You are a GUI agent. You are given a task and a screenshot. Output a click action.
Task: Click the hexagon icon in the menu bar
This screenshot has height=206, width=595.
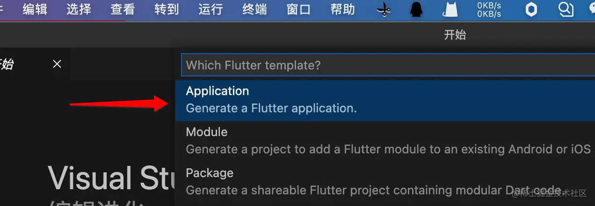[x=531, y=9]
